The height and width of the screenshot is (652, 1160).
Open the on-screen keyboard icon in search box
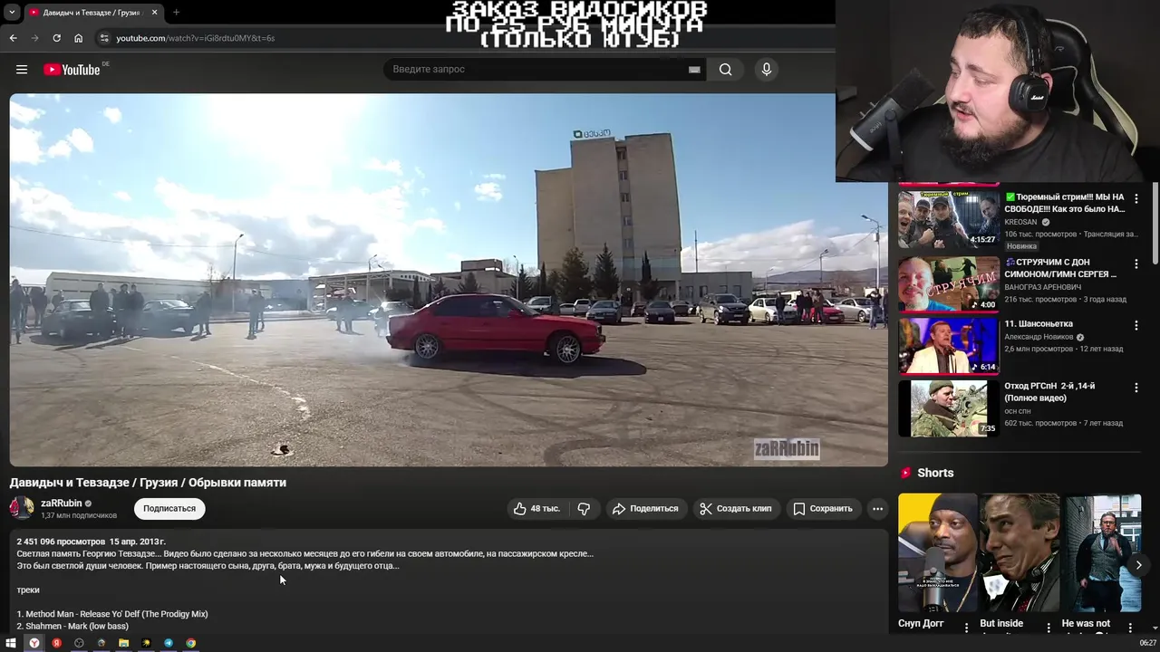[x=694, y=70]
